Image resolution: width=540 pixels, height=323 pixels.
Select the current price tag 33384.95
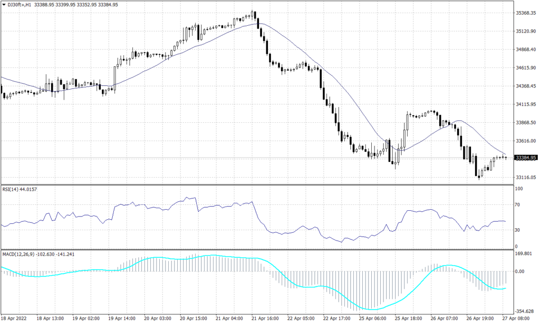click(525, 158)
